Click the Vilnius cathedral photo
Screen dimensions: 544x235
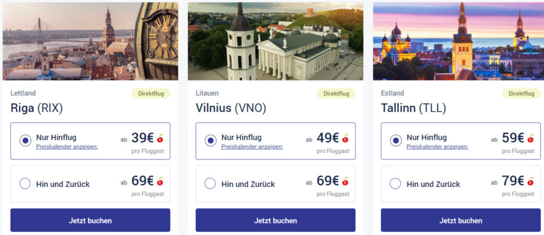275,41
